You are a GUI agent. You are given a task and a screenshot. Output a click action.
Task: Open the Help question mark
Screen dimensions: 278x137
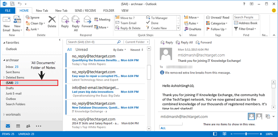pos(244,4)
